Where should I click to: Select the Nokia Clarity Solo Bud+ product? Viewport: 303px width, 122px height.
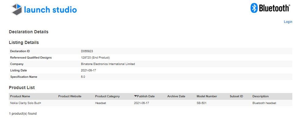pos(26,103)
